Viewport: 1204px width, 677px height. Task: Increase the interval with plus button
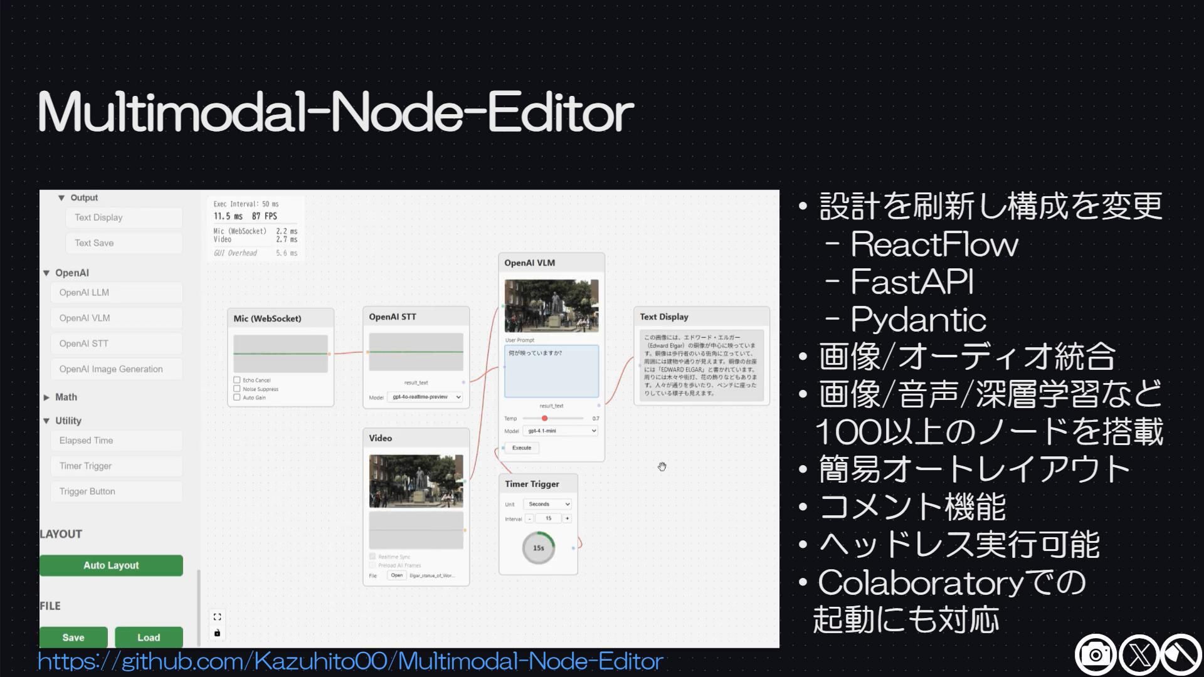(x=567, y=518)
